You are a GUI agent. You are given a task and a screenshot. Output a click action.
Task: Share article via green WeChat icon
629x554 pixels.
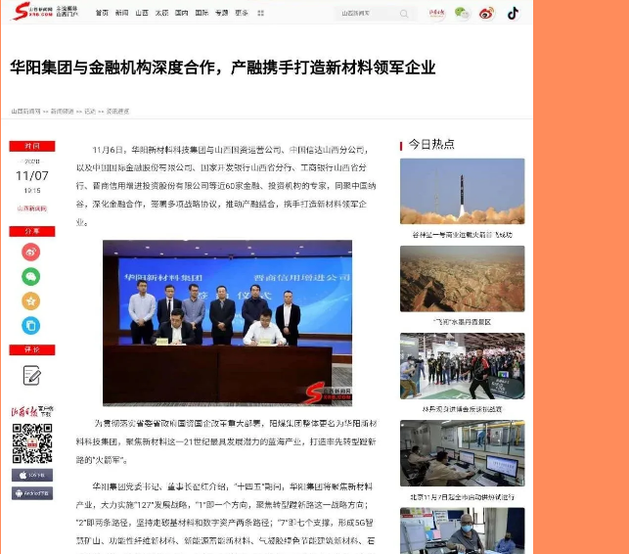[x=31, y=277]
